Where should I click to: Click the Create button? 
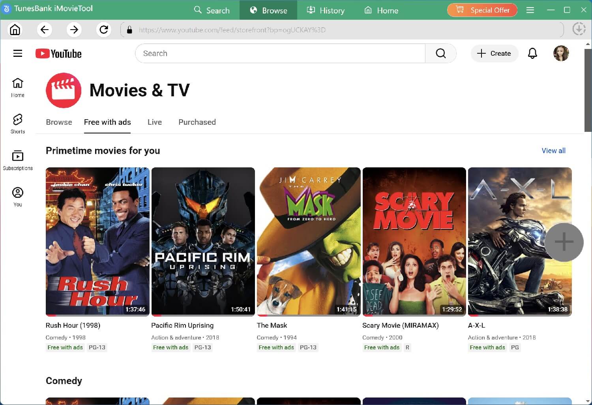[x=494, y=53]
